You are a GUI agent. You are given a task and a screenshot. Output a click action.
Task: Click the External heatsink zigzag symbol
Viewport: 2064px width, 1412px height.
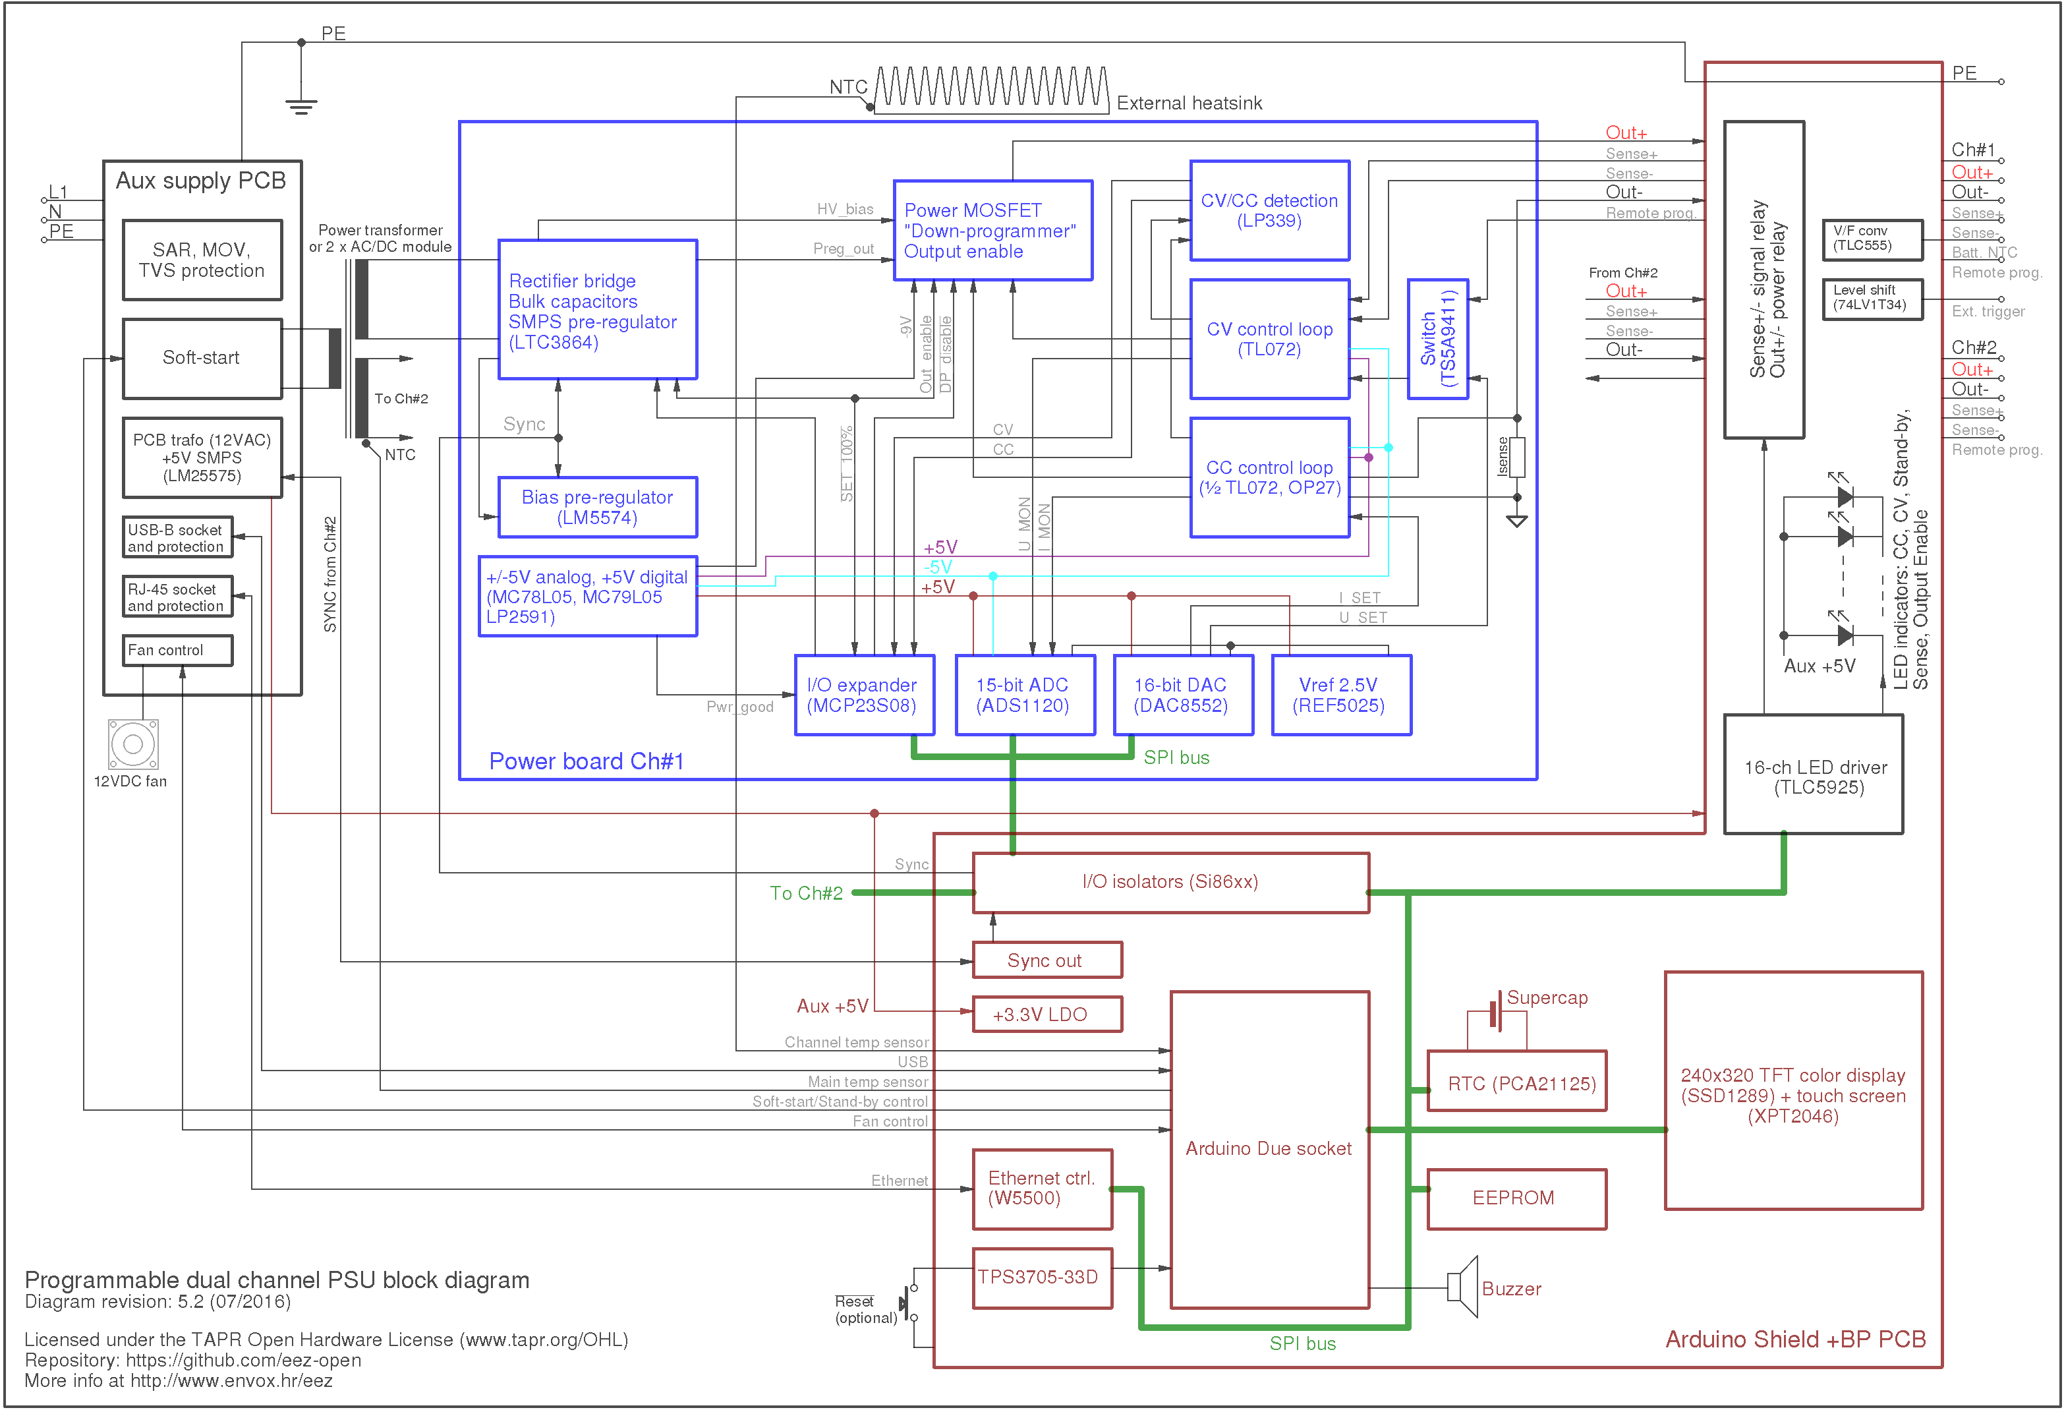pyautogui.click(x=991, y=90)
